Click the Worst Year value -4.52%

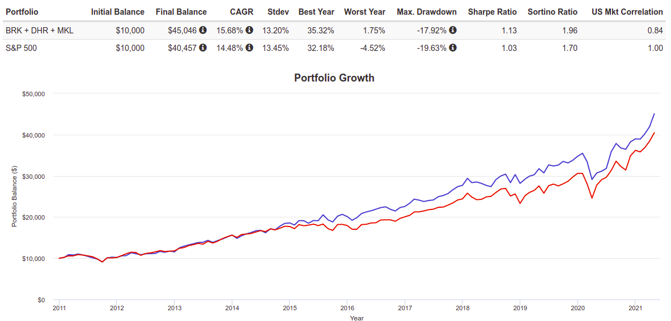click(x=372, y=48)
